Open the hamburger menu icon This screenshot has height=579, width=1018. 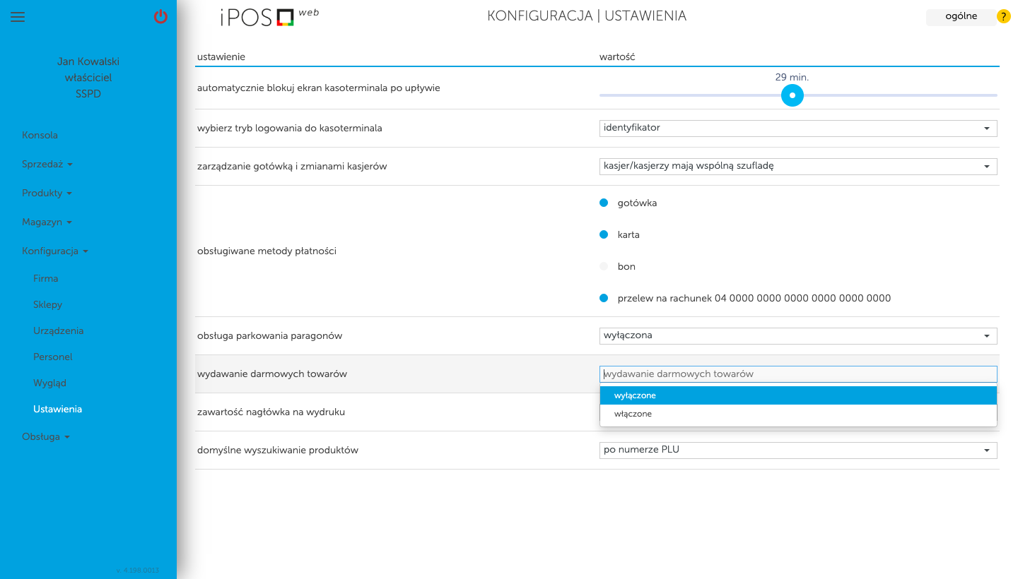click(18, 17)
